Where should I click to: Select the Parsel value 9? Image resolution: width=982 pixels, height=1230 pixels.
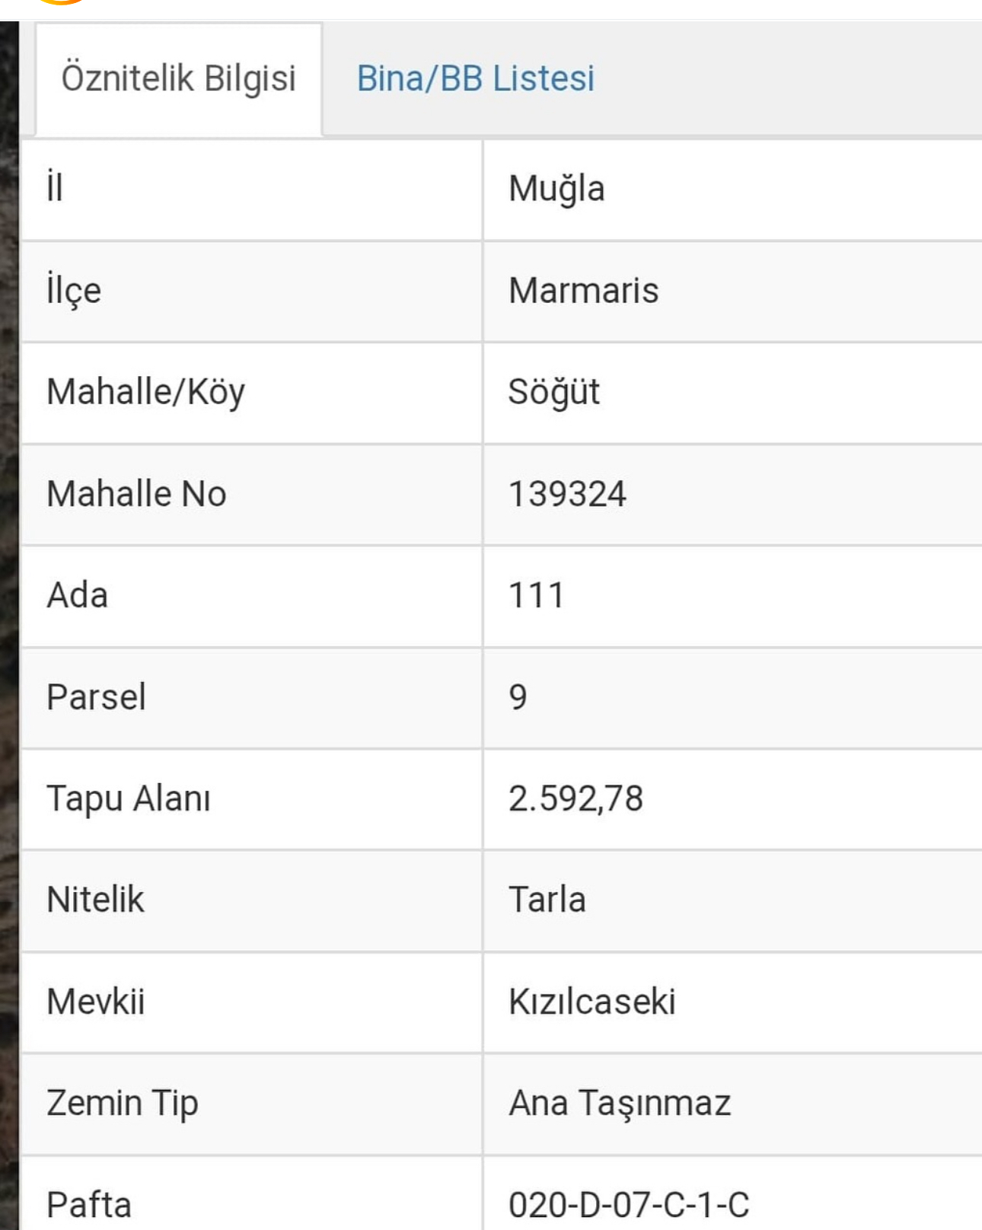(x=518, y=697)
